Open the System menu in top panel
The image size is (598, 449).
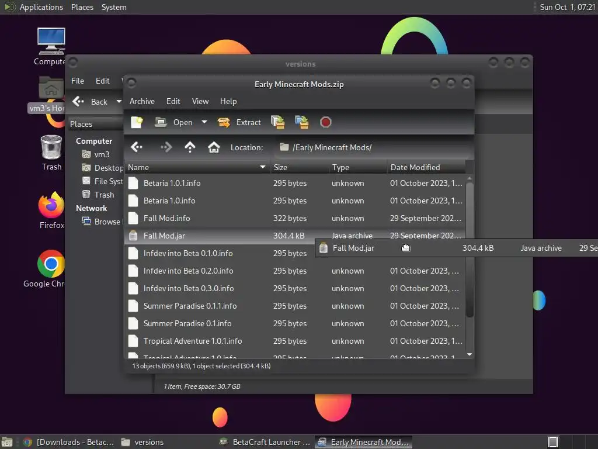pyautogui.click(x=114, y=7)
